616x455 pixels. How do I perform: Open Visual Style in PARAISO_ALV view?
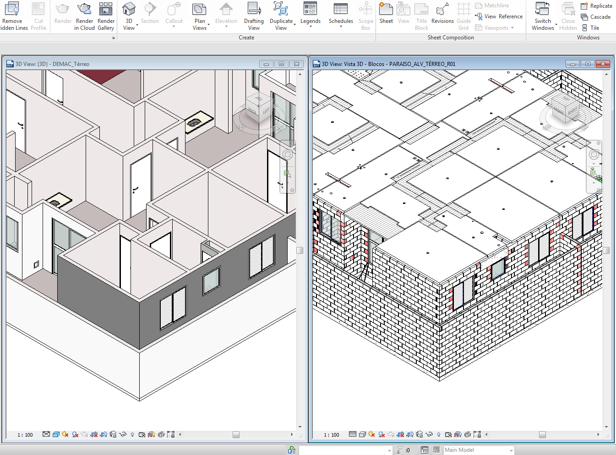click(362, 434)
